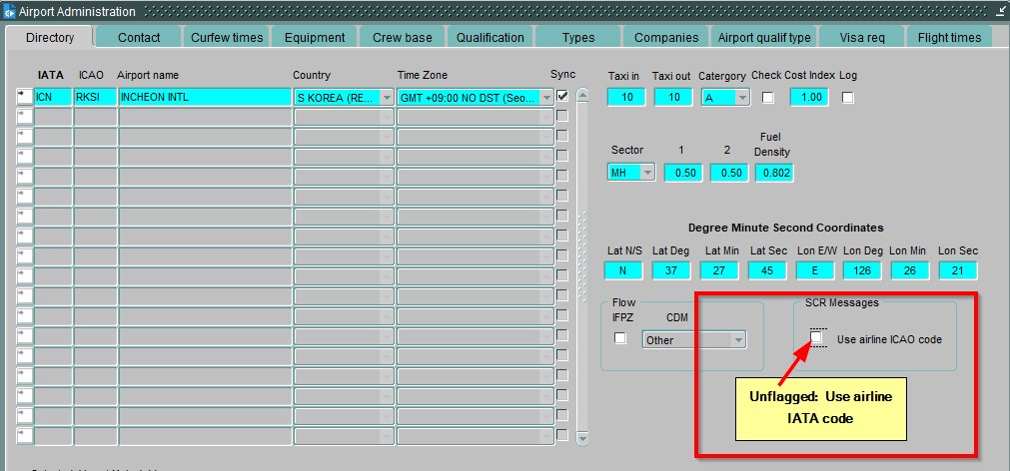Image resolution: width=1010 pixels, height=471 pixels.
Task: Enable the Check checkbox next to Category
Action: [x=768, y=97]
